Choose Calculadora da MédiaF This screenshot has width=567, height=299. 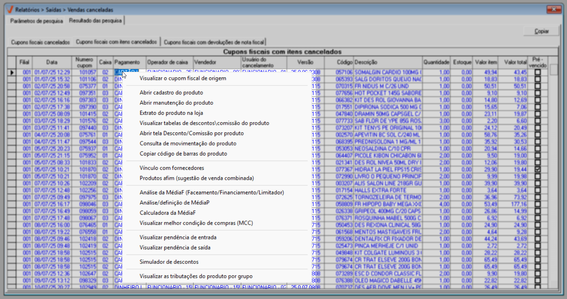[x=168, y=213]
